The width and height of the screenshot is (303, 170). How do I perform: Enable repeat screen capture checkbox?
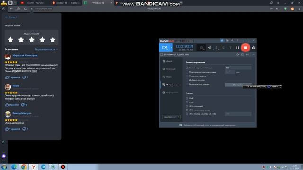(x=187, y=72)
